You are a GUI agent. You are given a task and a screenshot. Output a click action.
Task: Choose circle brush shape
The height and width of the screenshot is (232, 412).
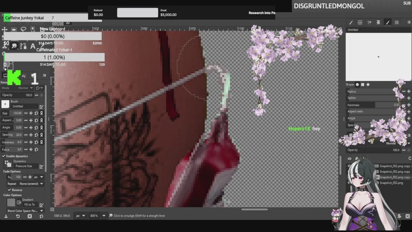(357, 85)
